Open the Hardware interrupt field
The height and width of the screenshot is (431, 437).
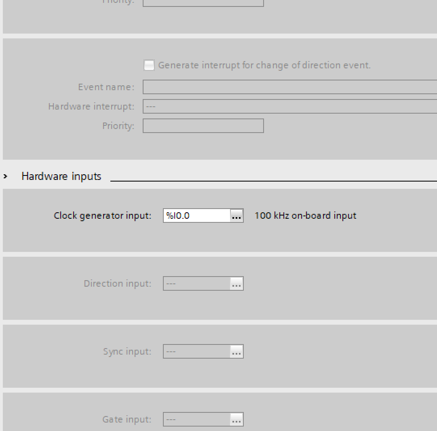290,106
